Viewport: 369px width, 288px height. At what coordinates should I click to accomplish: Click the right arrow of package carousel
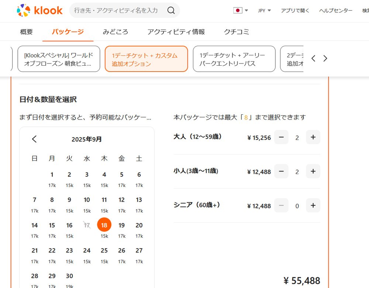325,58
